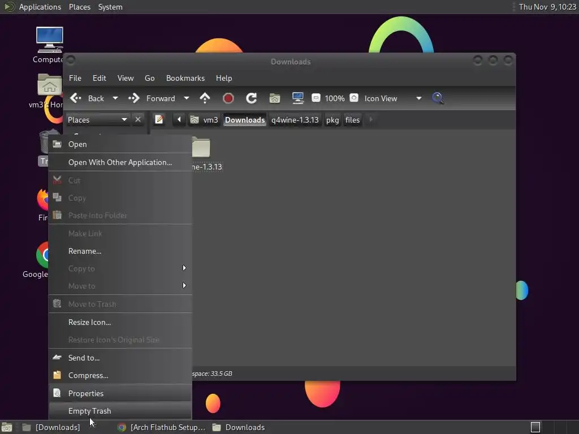Open Properties from context menu
579x434 pixels.
pos(120,393)
